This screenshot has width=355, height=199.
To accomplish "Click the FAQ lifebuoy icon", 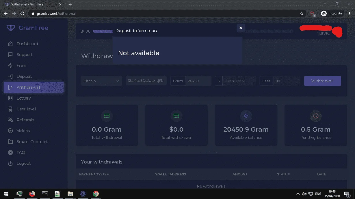I will [x=10, y=153].
